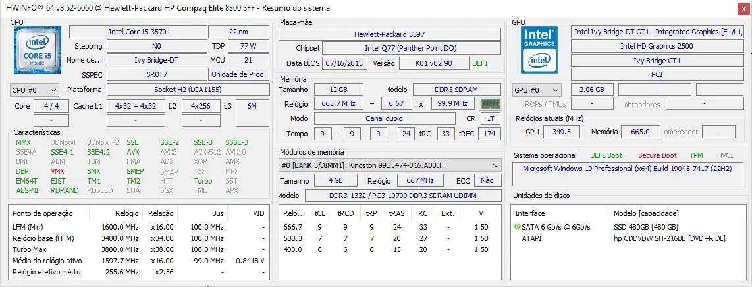
Task: Click the memory clock 665.7 MHz field
Action: pyautogui.click(x=338, y=103)
